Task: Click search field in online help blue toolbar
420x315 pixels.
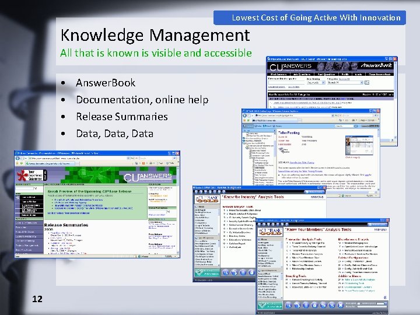Action: pos(345,126)
